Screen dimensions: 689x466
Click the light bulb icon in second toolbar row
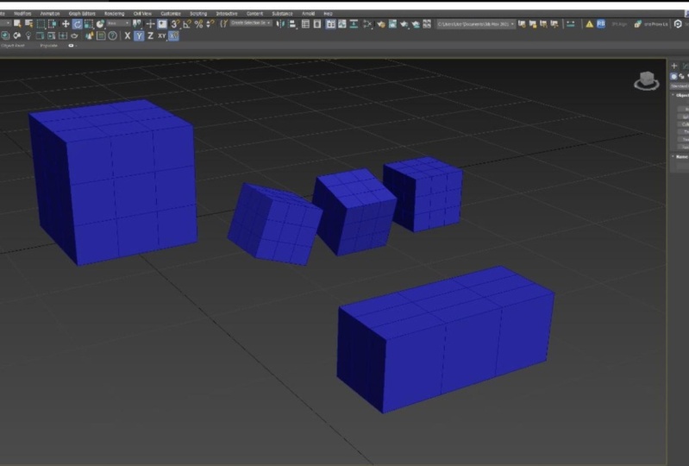coord(28,35)
